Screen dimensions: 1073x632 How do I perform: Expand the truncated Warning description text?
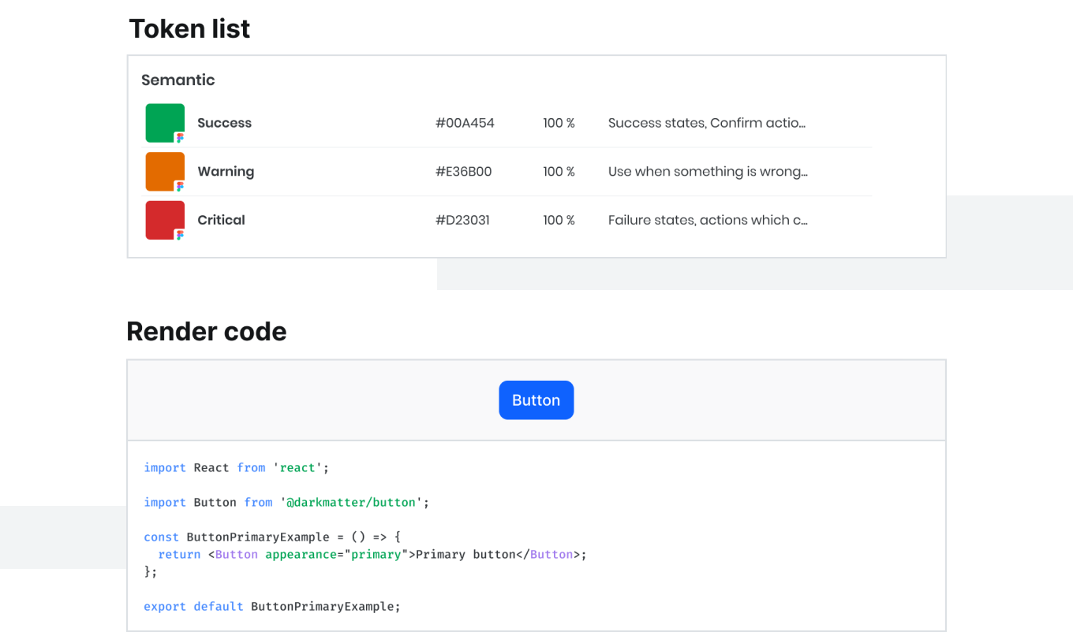coord(708,171)
